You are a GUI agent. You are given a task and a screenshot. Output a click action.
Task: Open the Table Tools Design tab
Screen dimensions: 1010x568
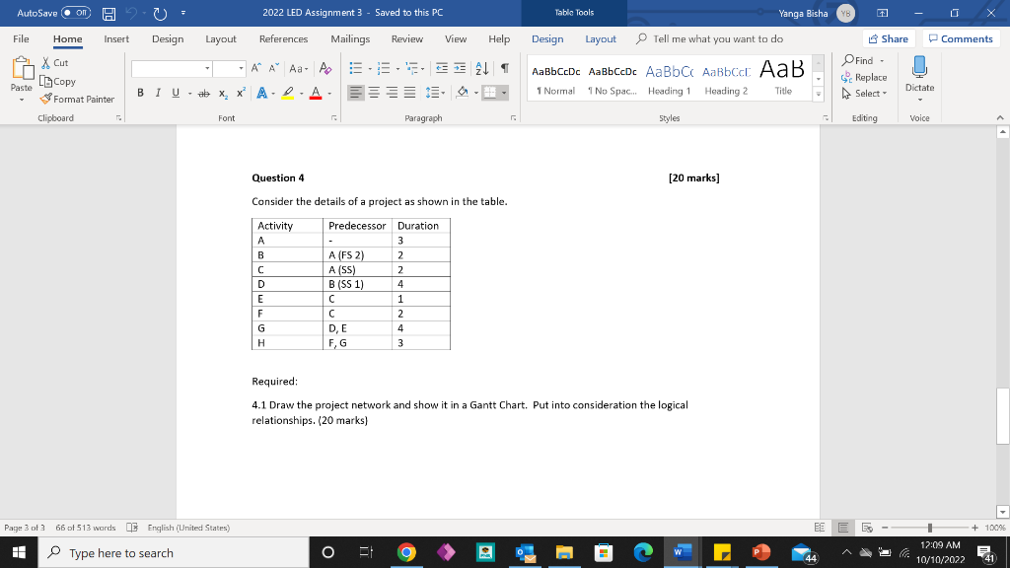pyautogui.click(x=548, y=39)
